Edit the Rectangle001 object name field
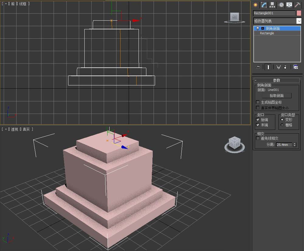The image size is (304, 251). (274, 13)
